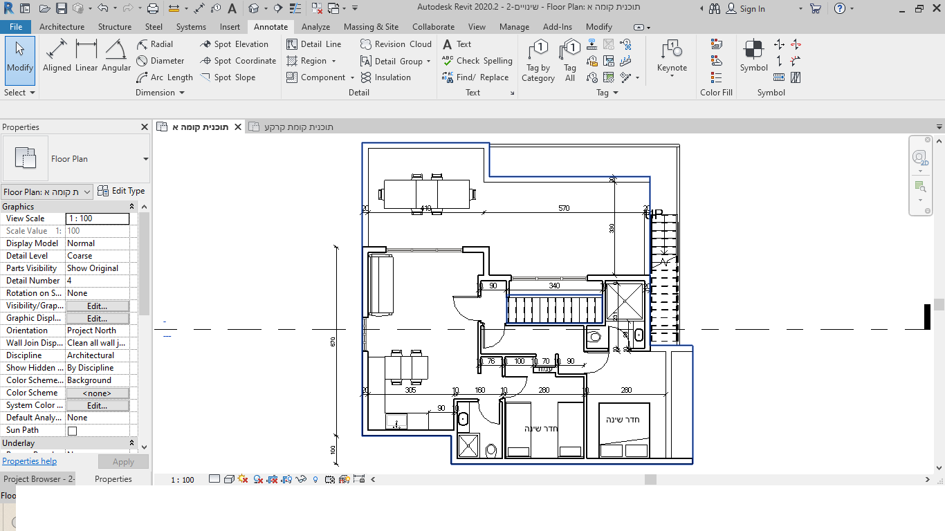Click the Tag All tool
Screen dimensions: 945x531
click(x=570, y=61)
